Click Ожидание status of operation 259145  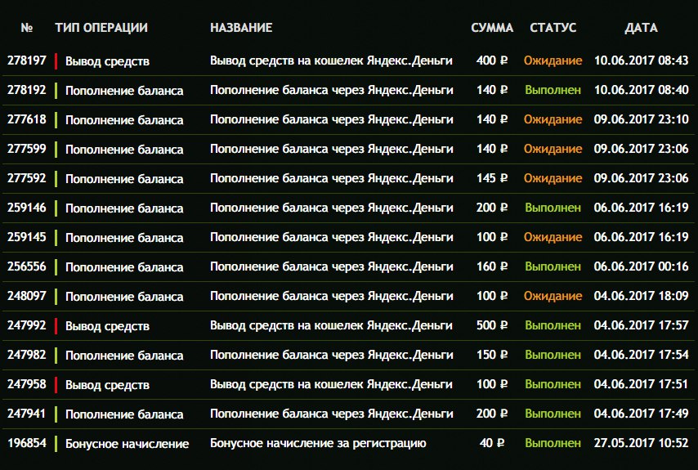coord(553,237)
